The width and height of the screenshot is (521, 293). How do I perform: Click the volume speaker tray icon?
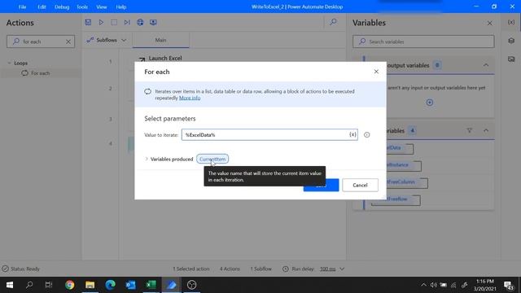coord(433,285)
